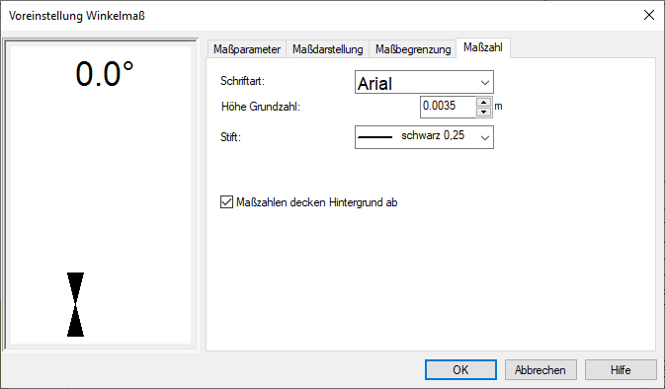Screen dimensions: 665x389
Task: Click the Schriftart label
Action: pyautogui.click(x=242, y=81)
